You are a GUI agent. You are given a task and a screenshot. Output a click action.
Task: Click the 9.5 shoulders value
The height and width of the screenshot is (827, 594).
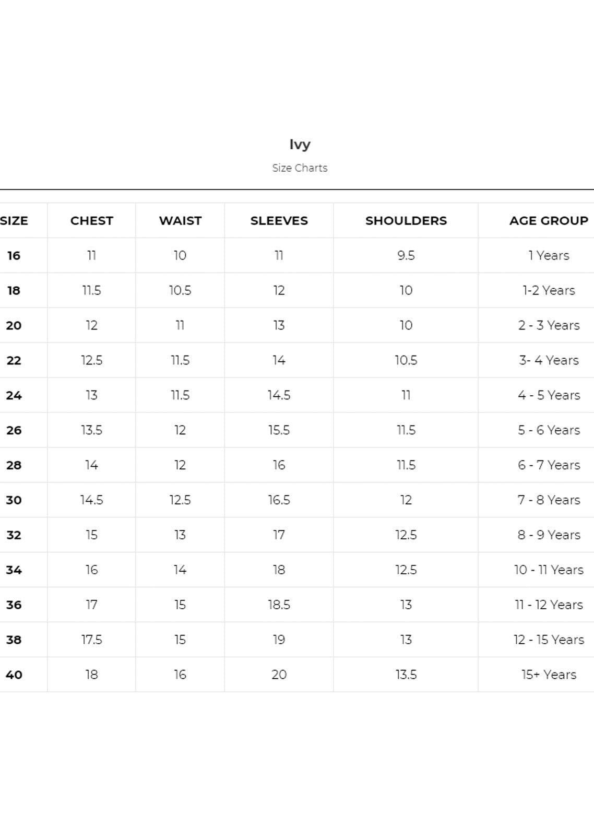[406, 256]
